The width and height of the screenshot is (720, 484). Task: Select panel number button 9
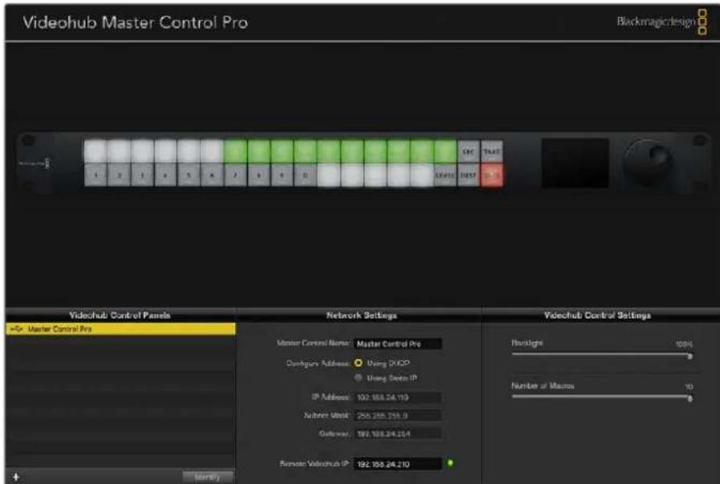tap(282, 175)
